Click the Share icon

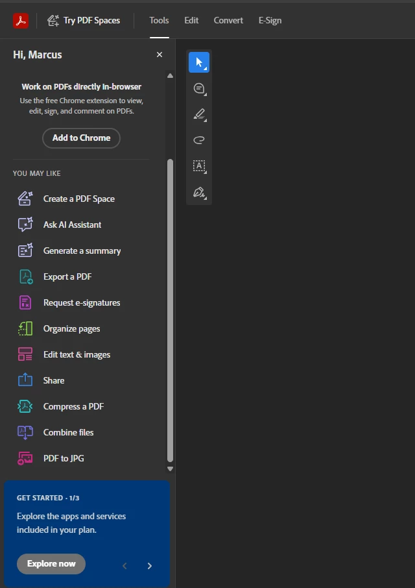pos(25,380)
